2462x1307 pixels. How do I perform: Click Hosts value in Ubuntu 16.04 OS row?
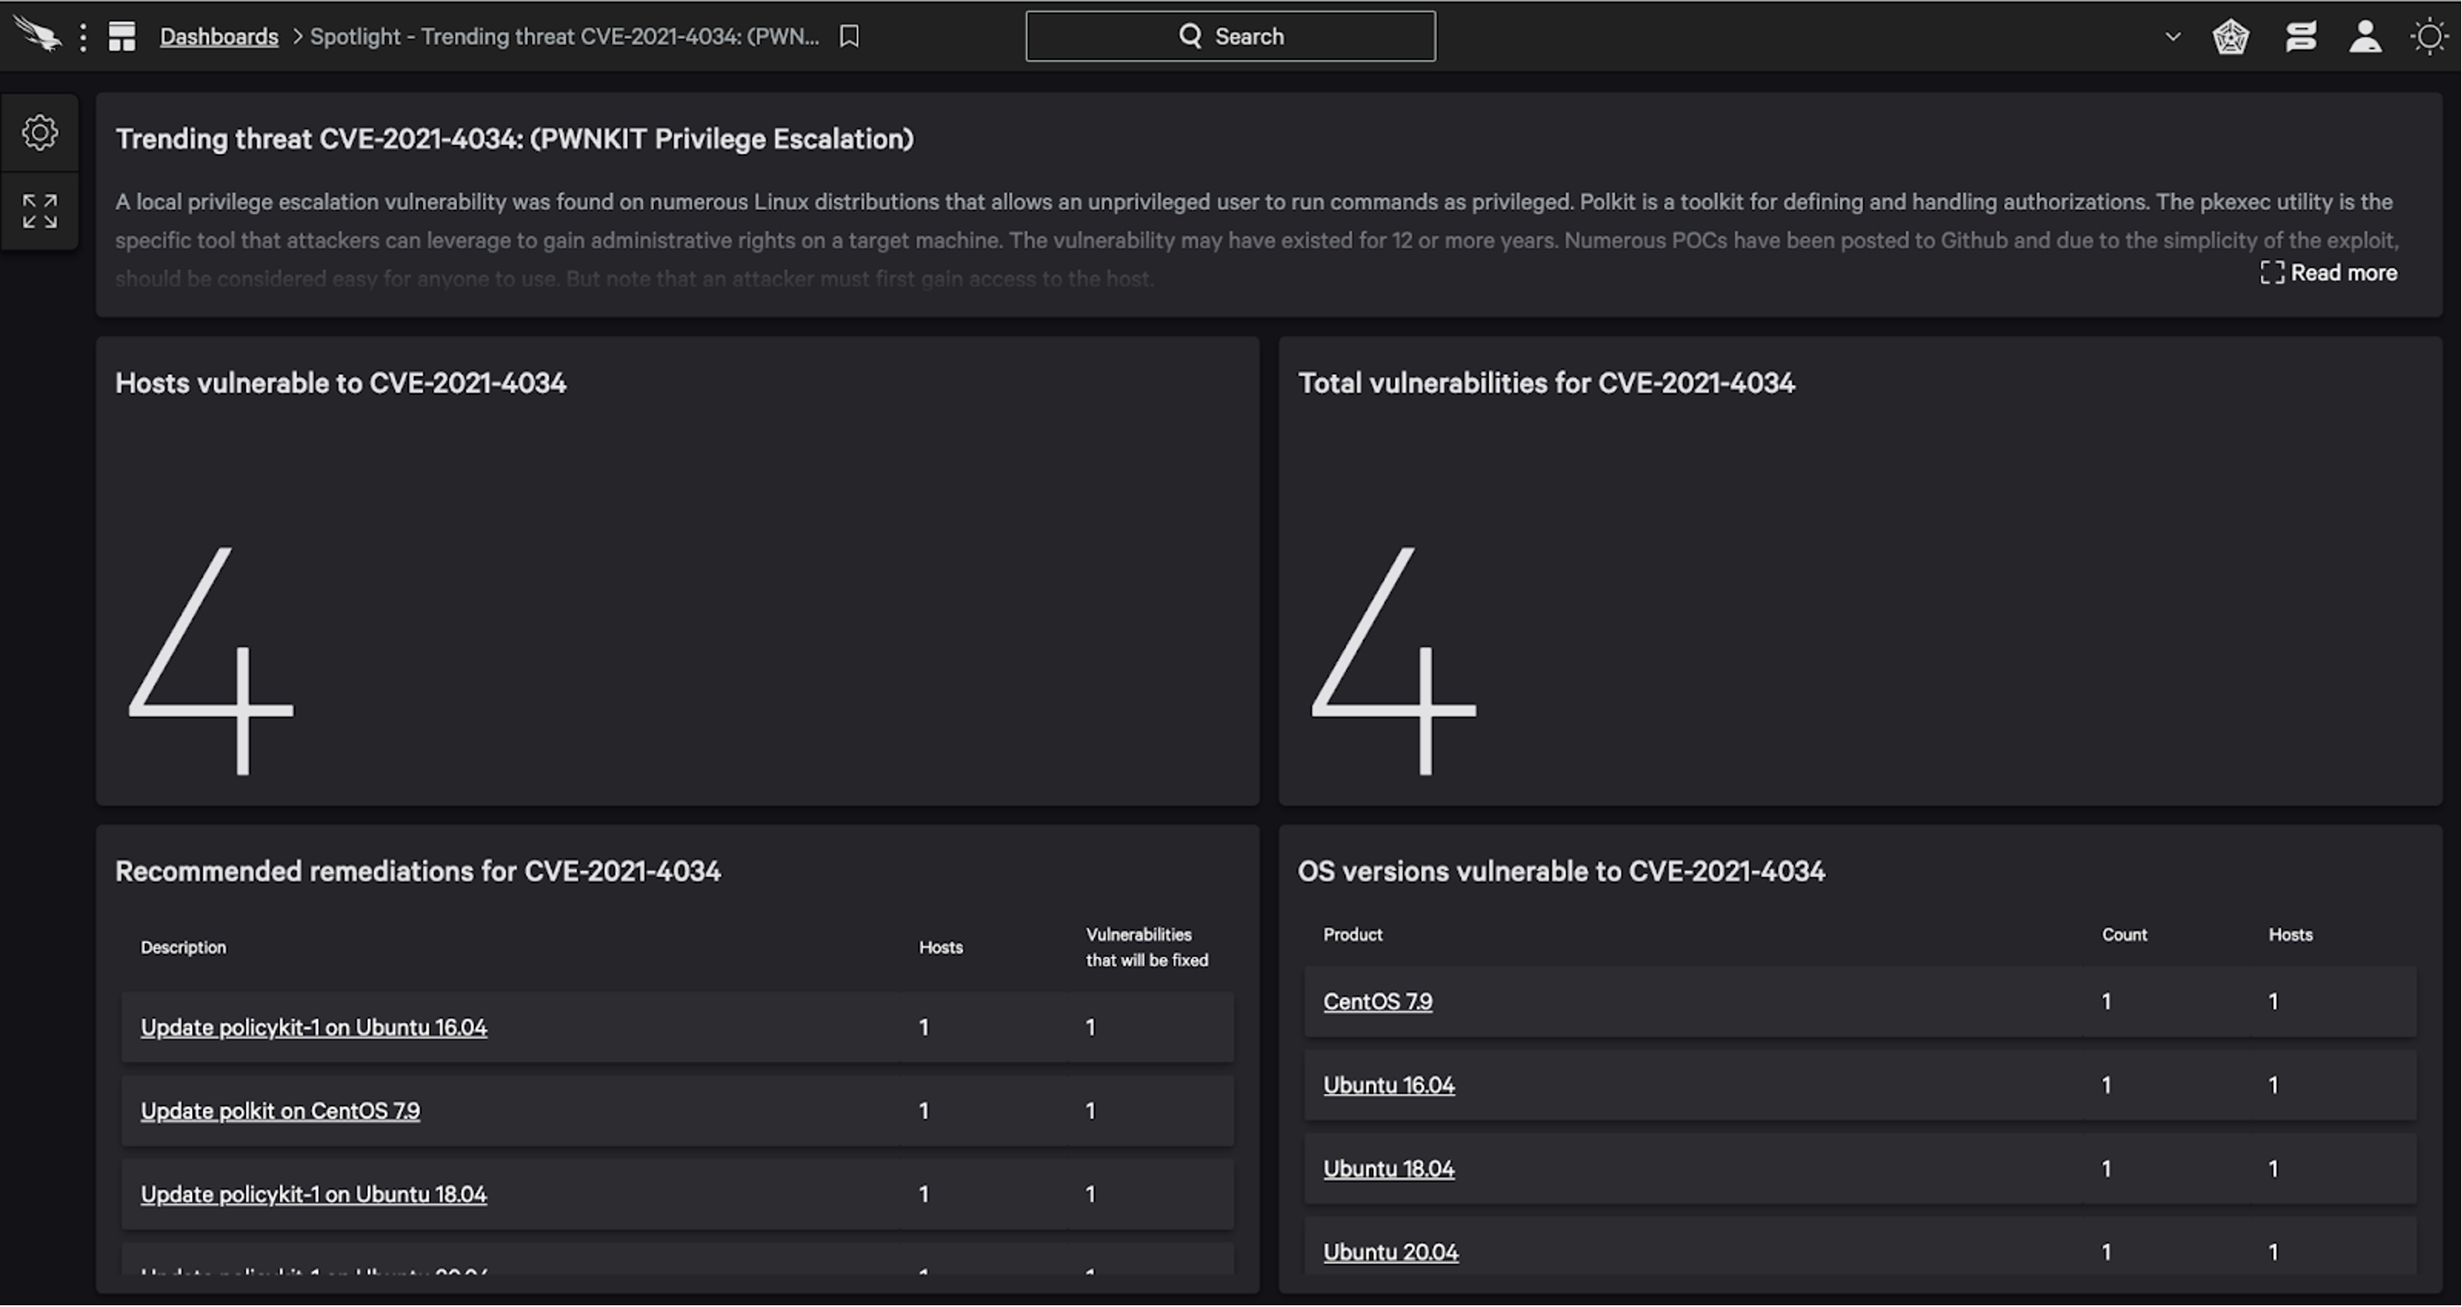[2273, 1084]
